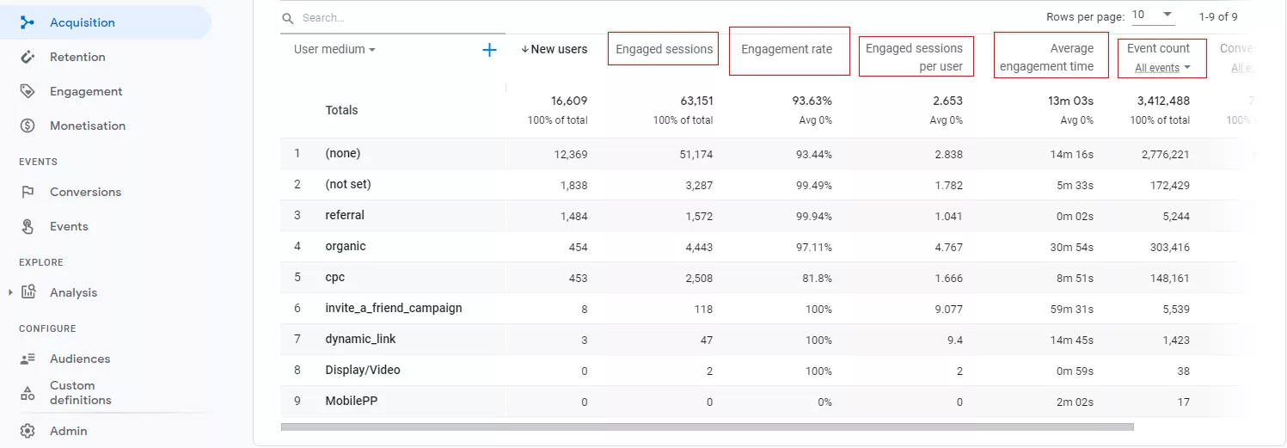This screenshot has height=448, width=1287.
Task: Click the Conversions flag icon
Action: 28,192
